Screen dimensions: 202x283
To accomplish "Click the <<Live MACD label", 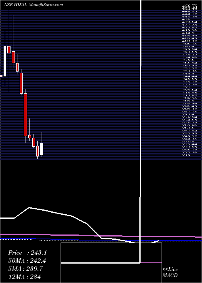I will pyautogui.click(x=170, y=272).
